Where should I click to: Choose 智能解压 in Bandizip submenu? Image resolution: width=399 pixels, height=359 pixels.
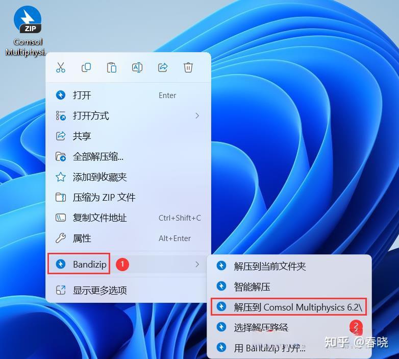coord(289,286)
